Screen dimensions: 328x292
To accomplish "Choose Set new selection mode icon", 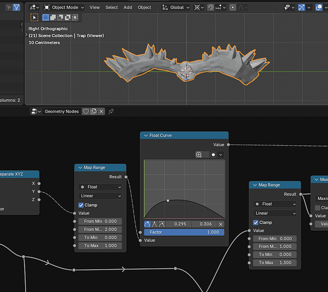I will coord(46,18).
